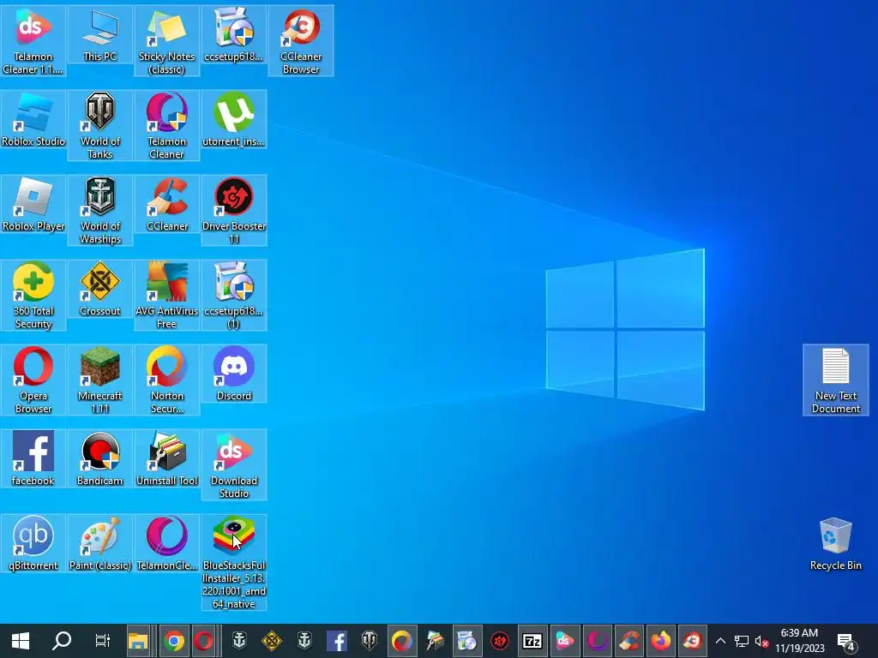Select the Minecraft 1.11 desktop shortcut
The height and width of the screenshot is (658, 878).
click(x=99, y=380)
